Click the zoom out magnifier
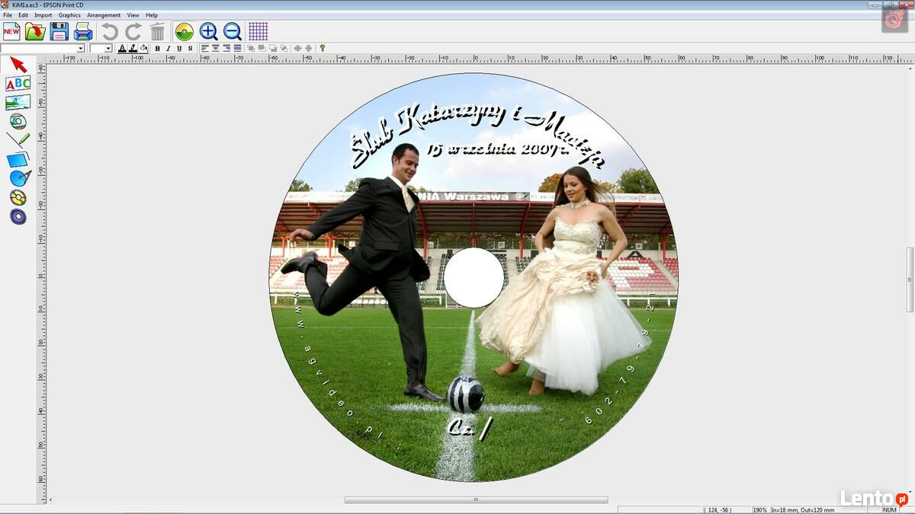This screenshot has width=915, height=514. coord(233,31)
